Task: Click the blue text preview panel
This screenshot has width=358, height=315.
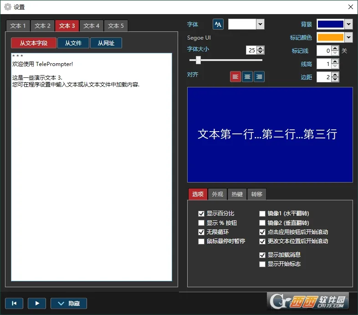Action: click(x=270, y=135)
